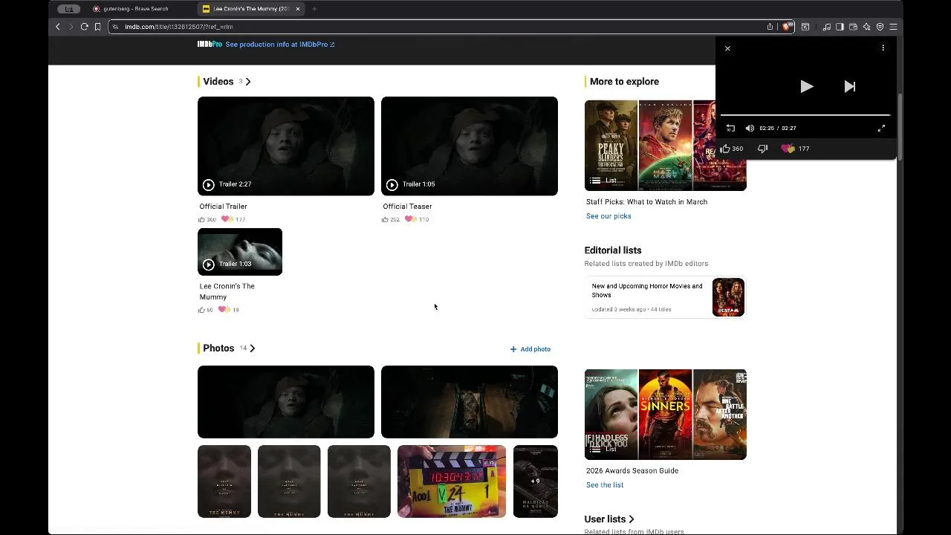Skip to next video in mini player
The image size is (951, 535).
click(x=850, y=87)
